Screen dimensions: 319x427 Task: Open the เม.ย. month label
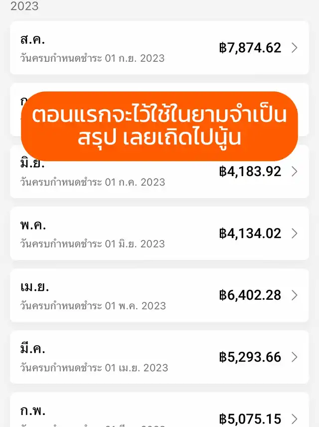pyautogui.click(x=34, y=287)
